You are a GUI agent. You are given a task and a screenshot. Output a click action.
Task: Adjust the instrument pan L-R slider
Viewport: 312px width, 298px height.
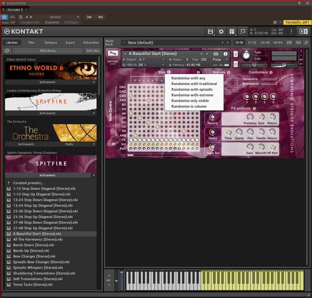(254, 66)
